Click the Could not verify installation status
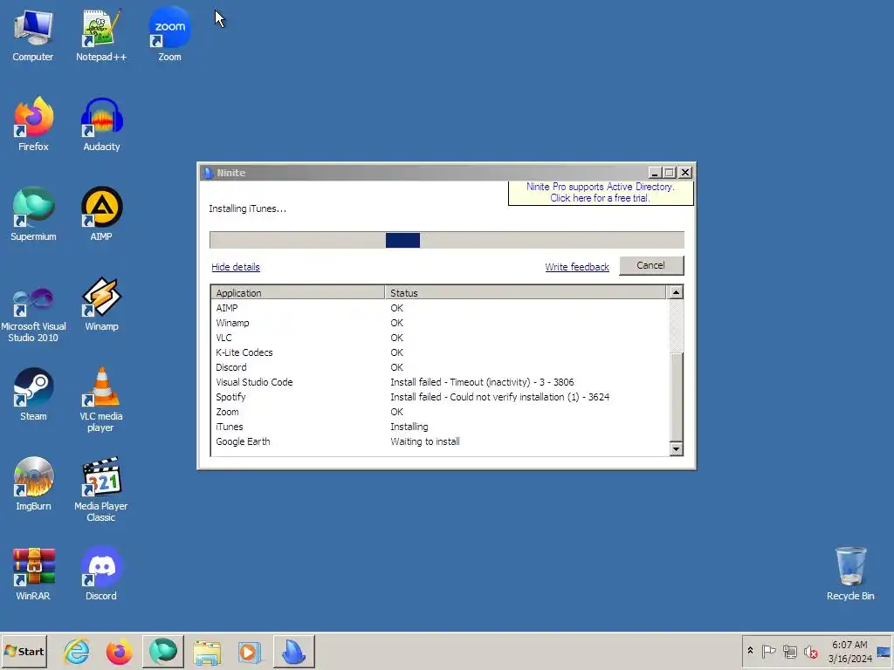The height and width of the screenshot is (670, 894). pos(499,397)
